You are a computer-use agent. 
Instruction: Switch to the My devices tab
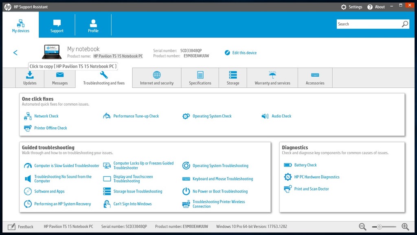click(21, 25)
